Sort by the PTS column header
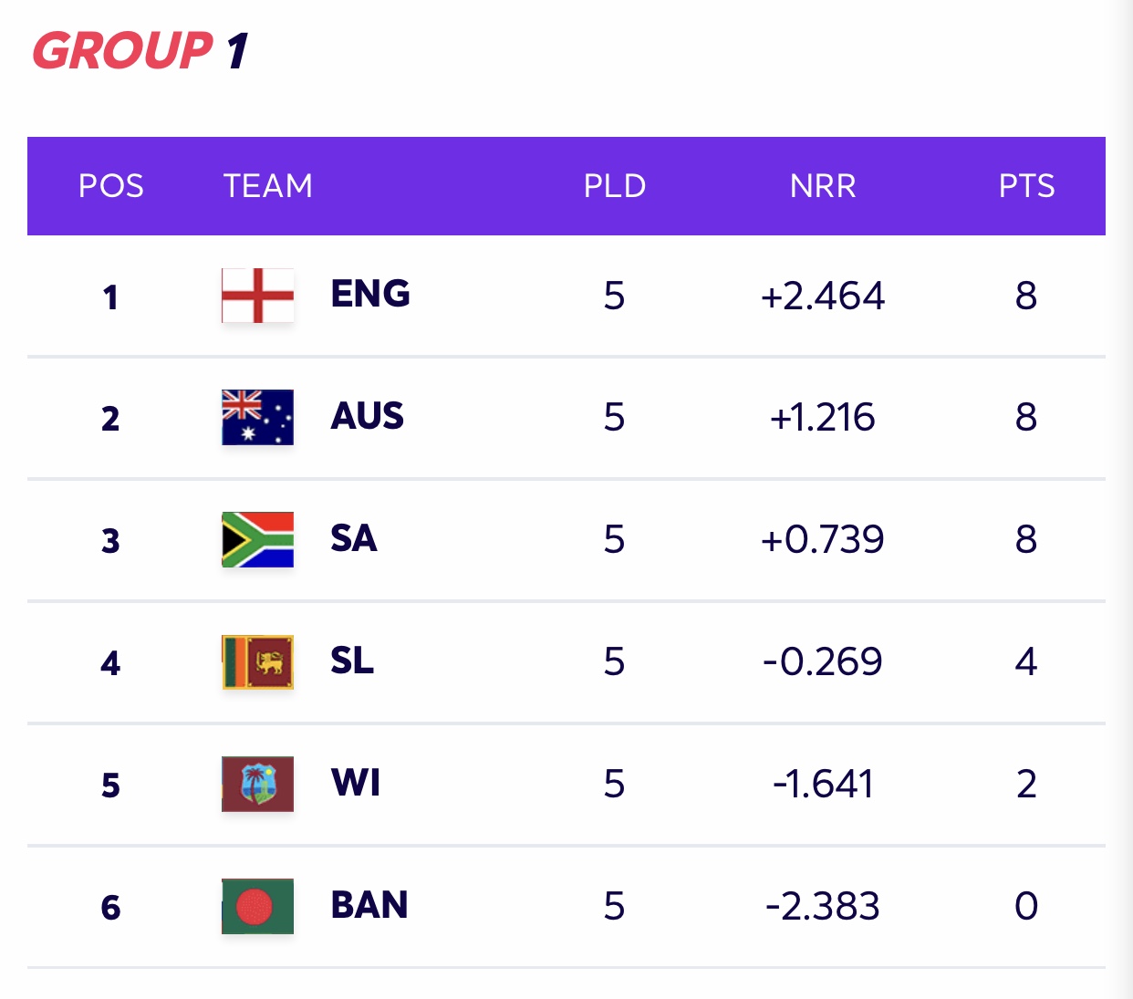This screenshot has height=999, width=1133. [1026, 186]
